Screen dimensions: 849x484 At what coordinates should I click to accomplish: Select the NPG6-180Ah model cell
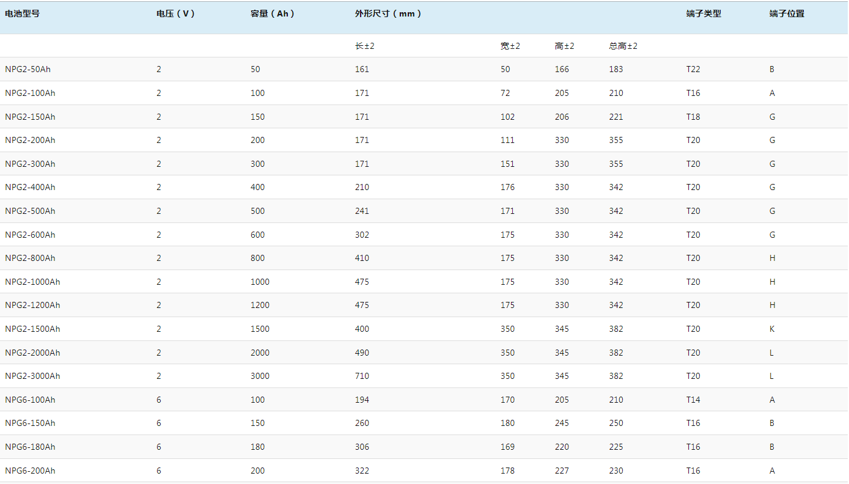pyautogui.click(x=30, y=447)
